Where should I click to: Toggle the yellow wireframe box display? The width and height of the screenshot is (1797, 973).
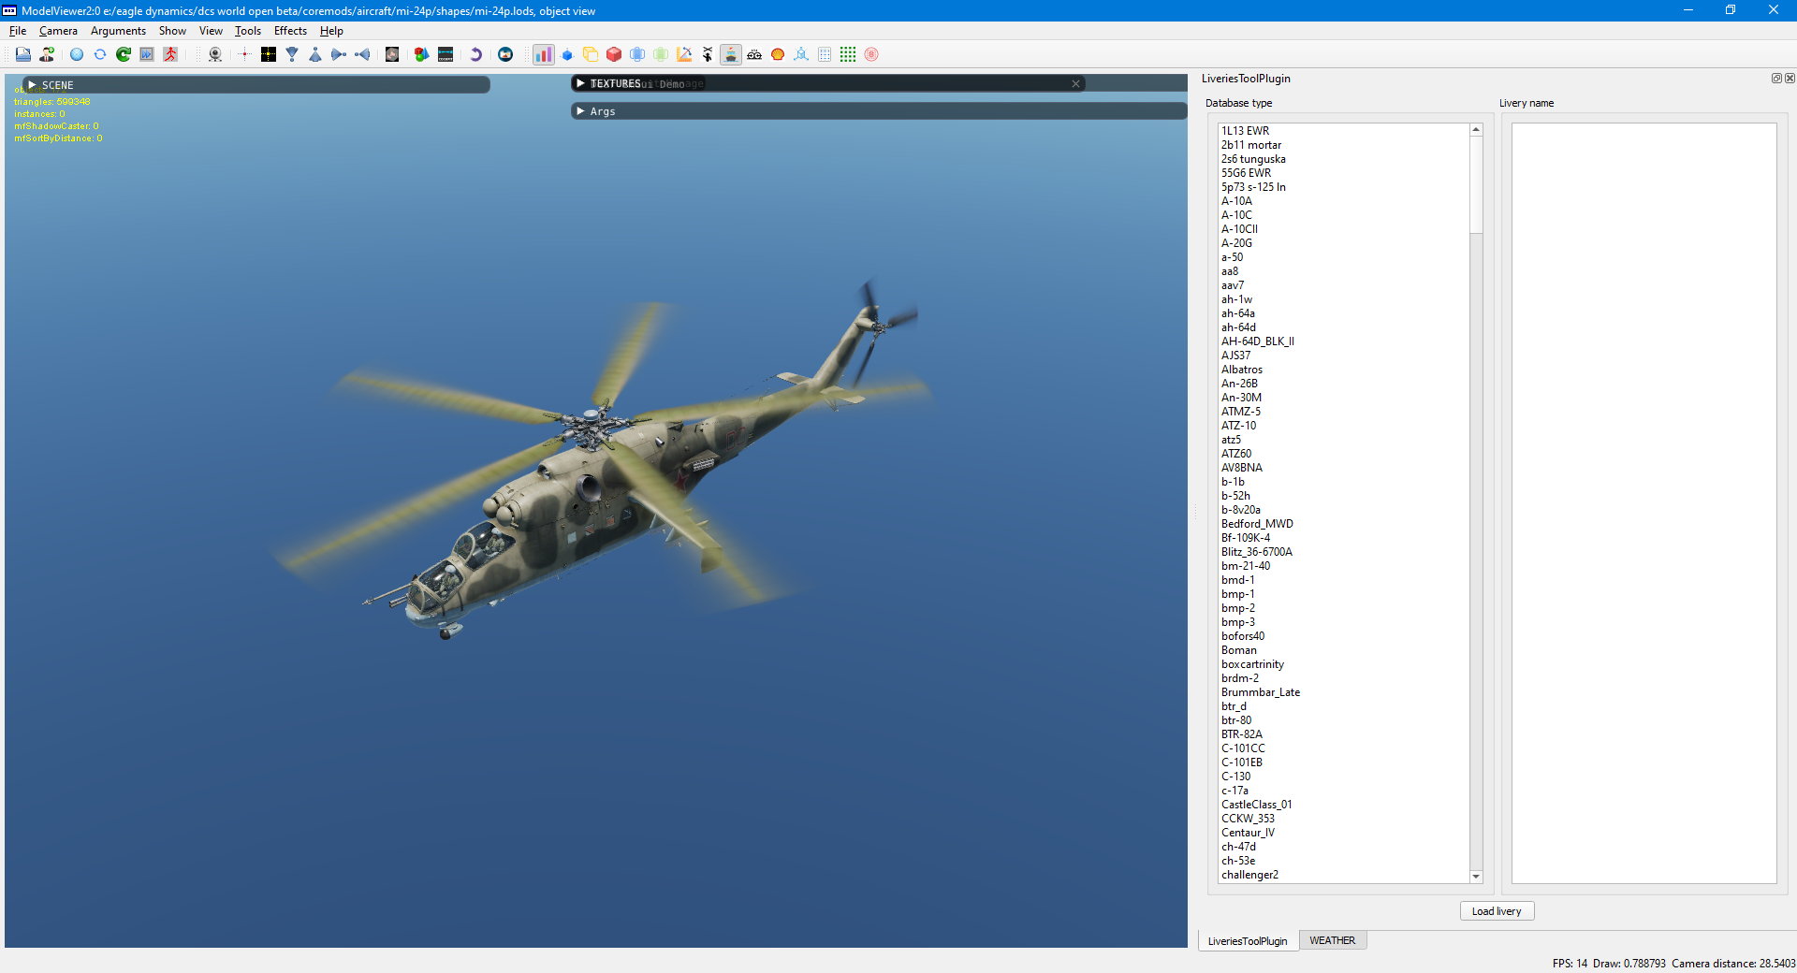point(591,54)
